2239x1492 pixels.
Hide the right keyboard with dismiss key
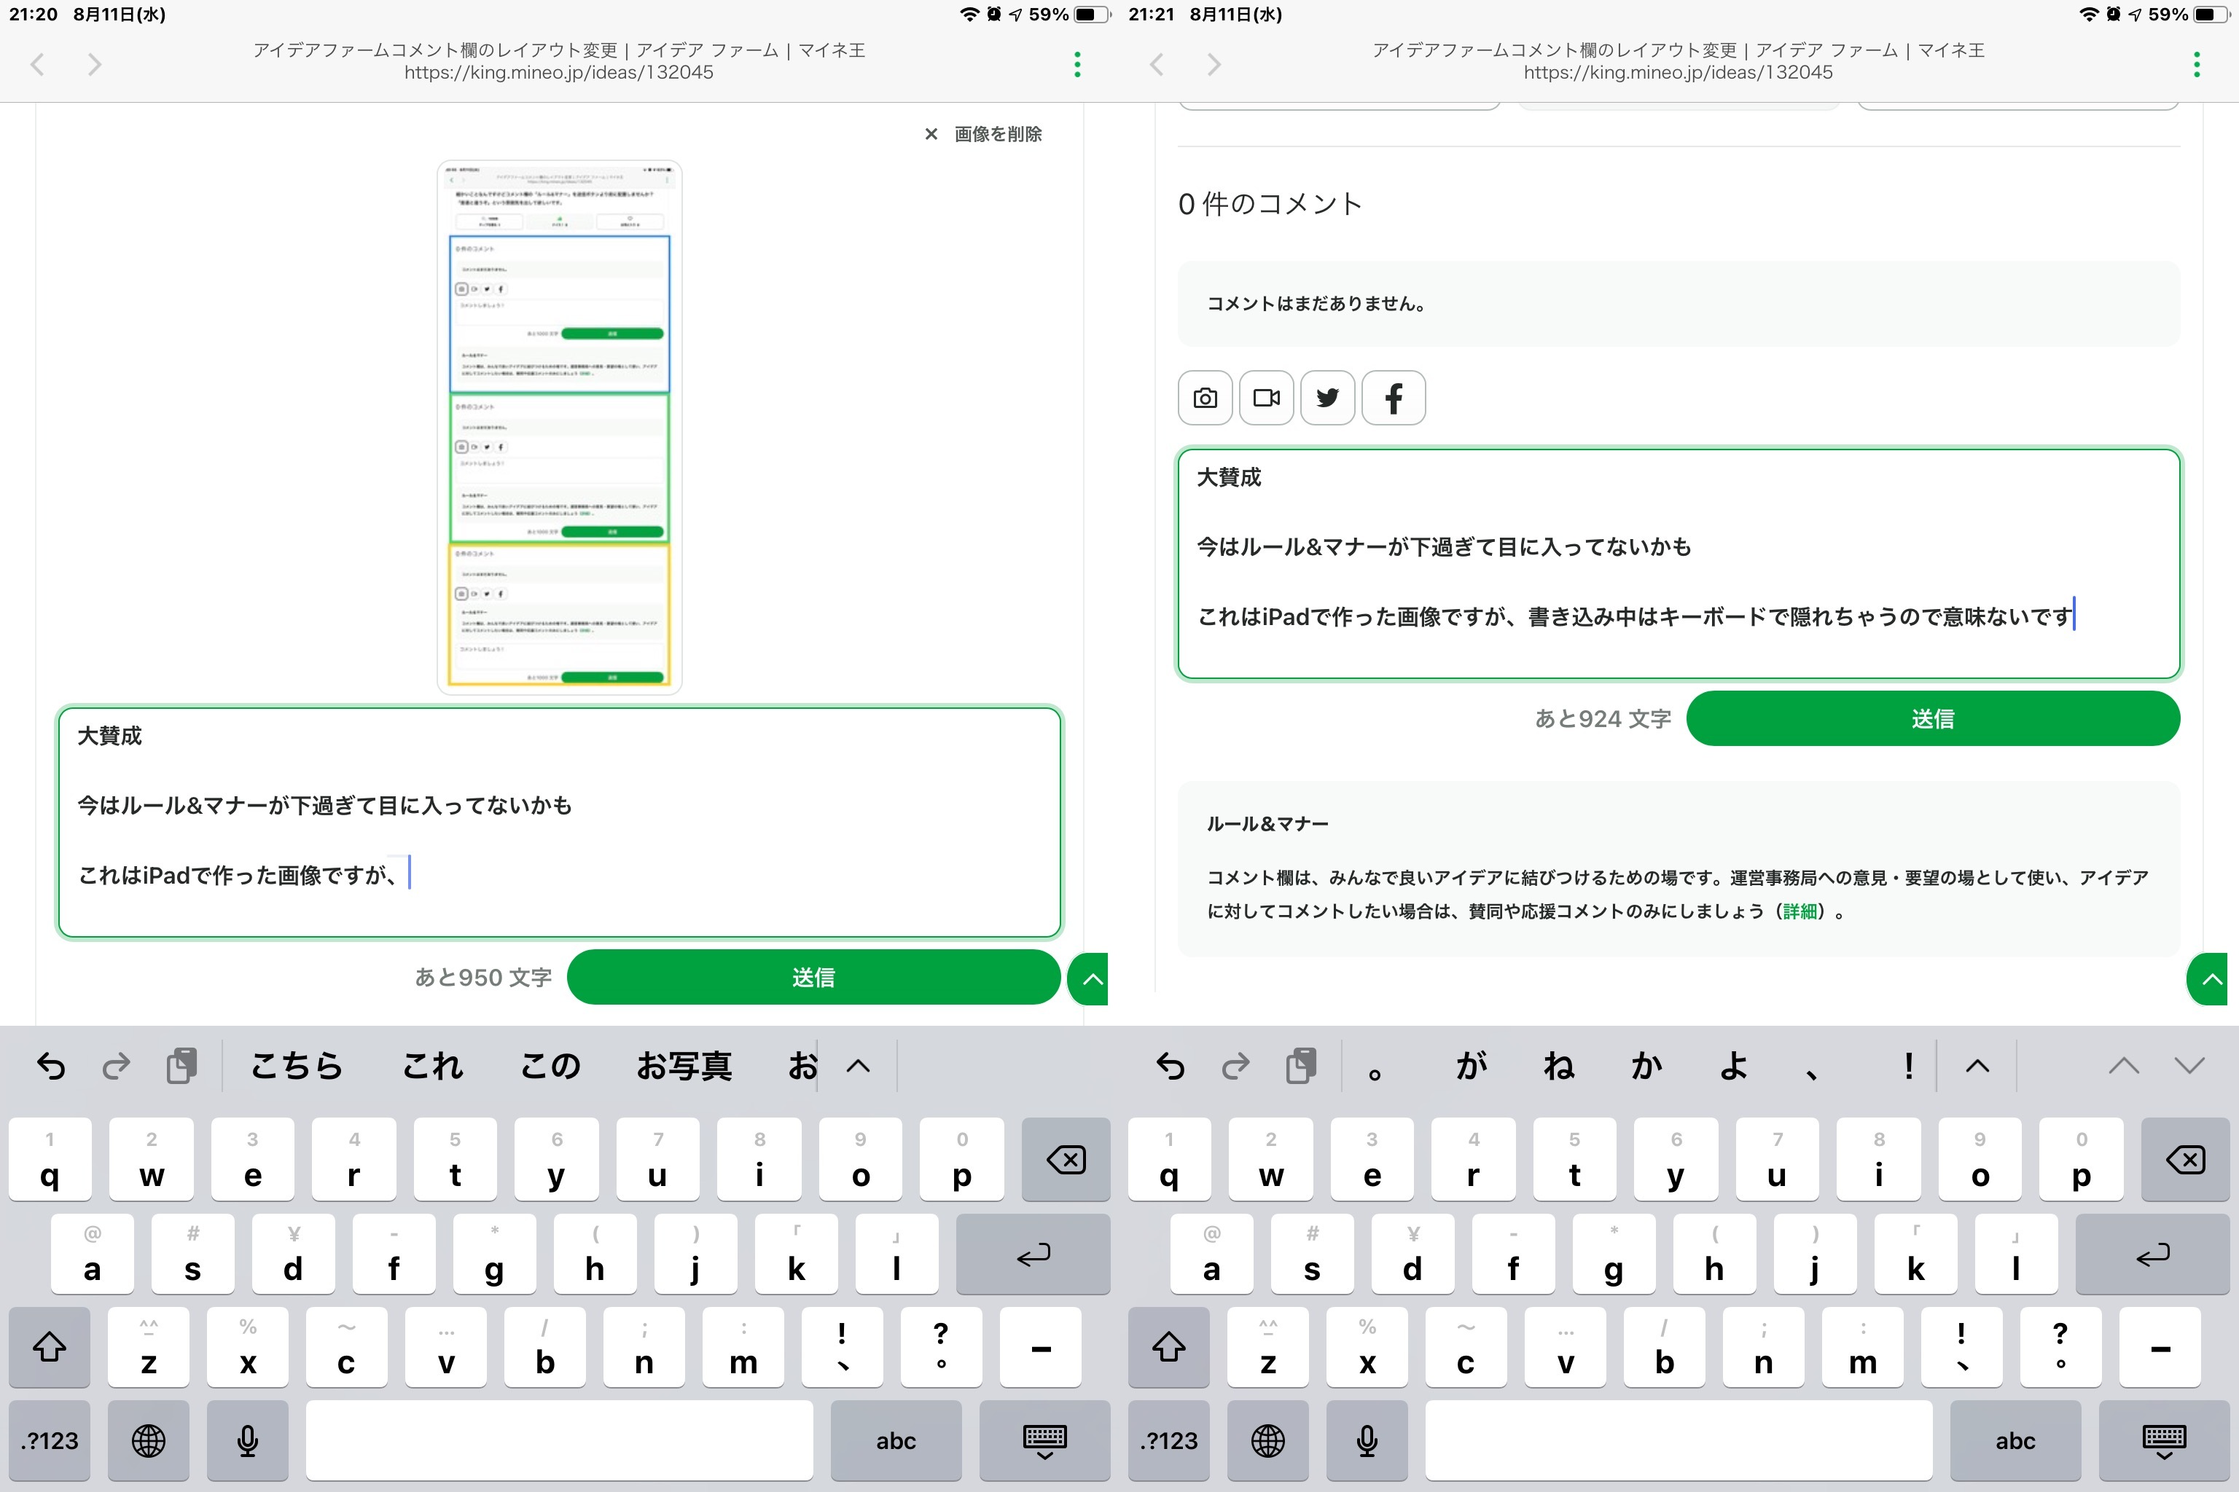tap(2163, 1440)
